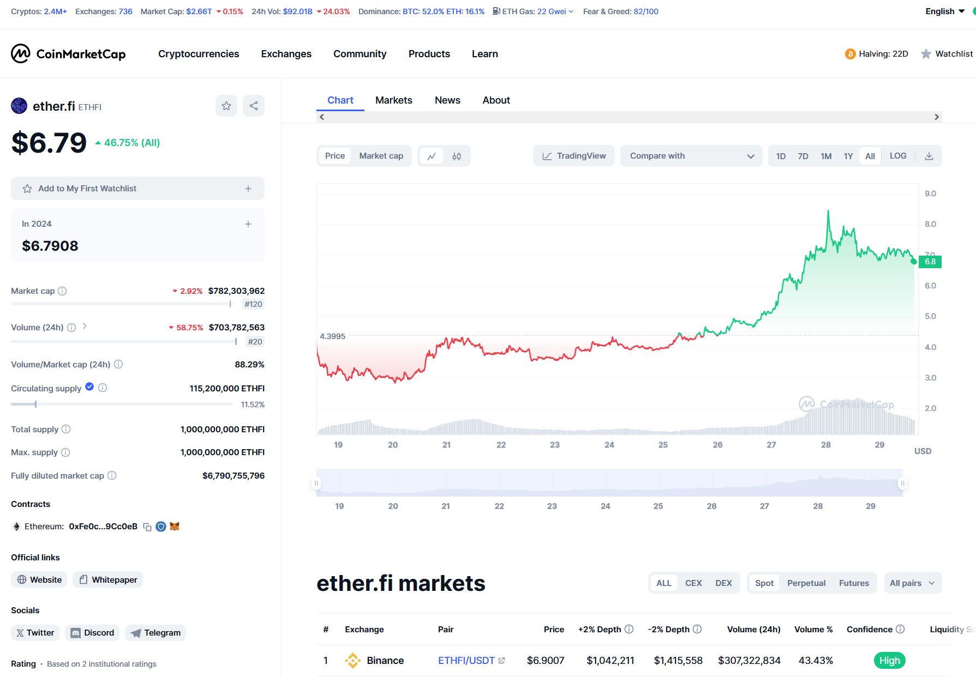Copy the Ethereum contract address
Image resolution: width=976 pixels, height=677 pixels.
[147, 527]
